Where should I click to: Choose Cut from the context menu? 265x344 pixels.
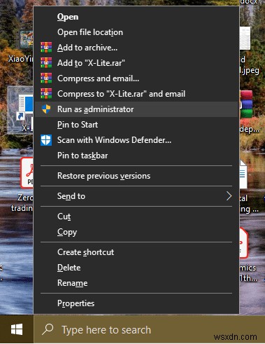tap(136, 216)
